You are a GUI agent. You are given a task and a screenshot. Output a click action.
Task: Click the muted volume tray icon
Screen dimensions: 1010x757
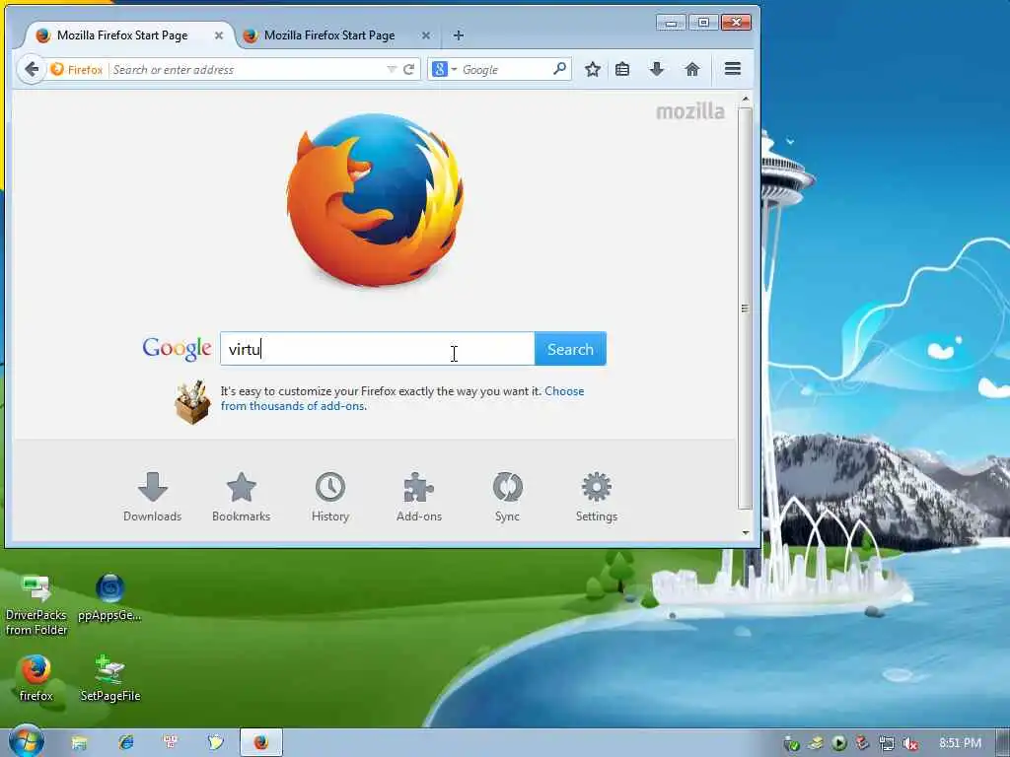pyautogui.click(x=910, y=743)
